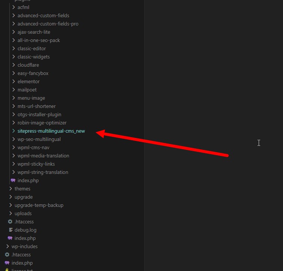
Task: Click gear icon of .htaccess above debug.log
Action: [10, 222]
